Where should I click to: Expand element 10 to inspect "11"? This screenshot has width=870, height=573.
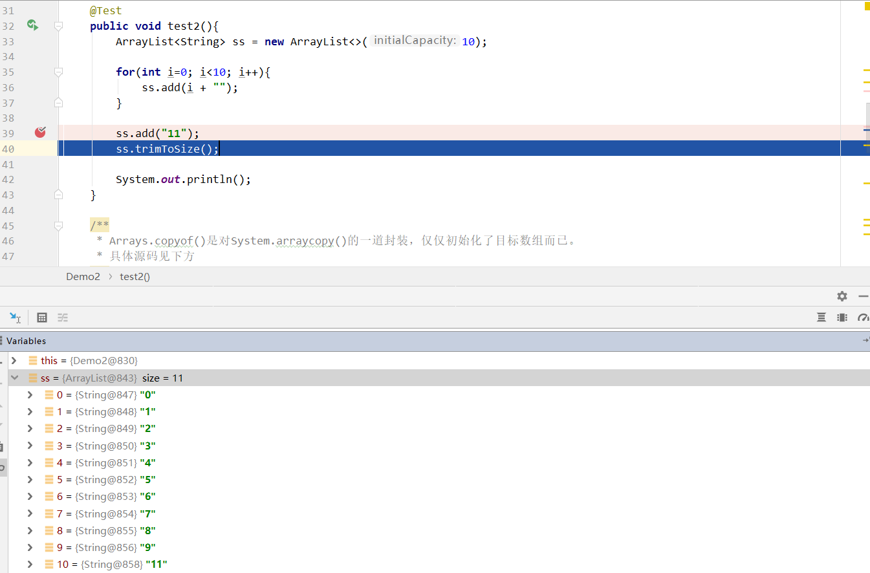coord(30,564)
